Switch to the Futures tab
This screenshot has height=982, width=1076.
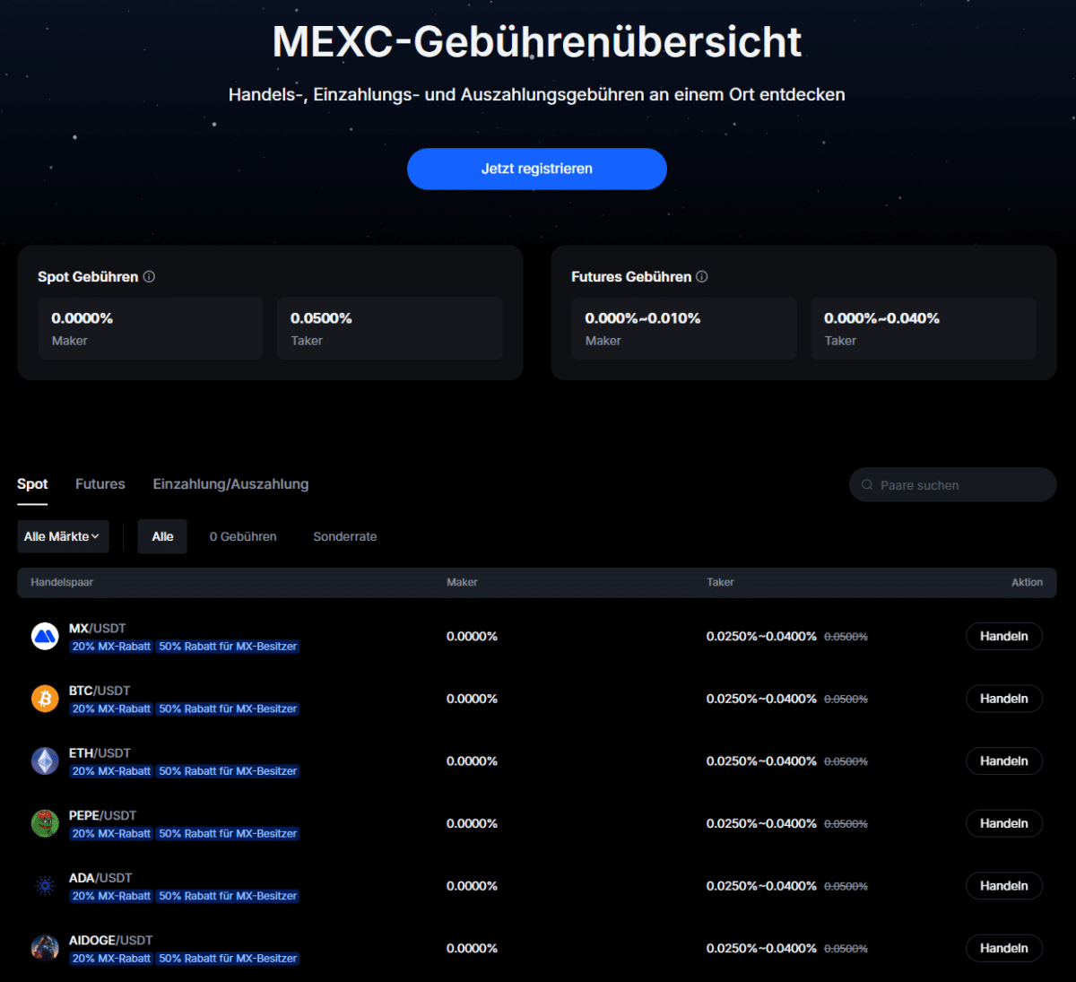tap(100, 483)
